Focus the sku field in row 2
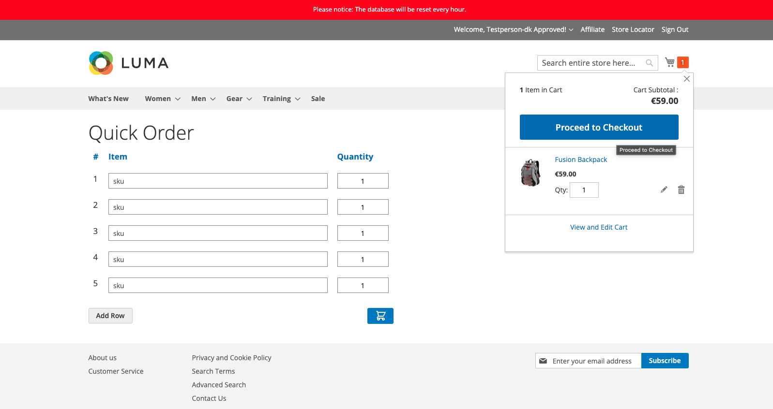This screenshot has width=773, height=409. (x=218, y=207)
